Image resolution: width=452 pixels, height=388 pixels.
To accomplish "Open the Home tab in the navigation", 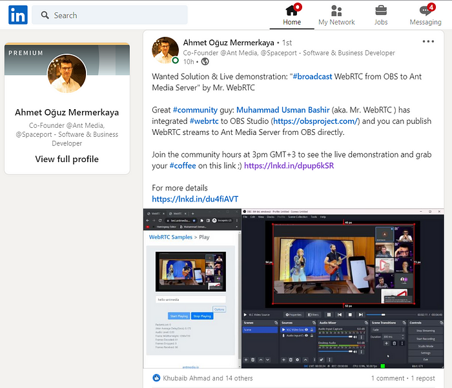I will (292, 15).
